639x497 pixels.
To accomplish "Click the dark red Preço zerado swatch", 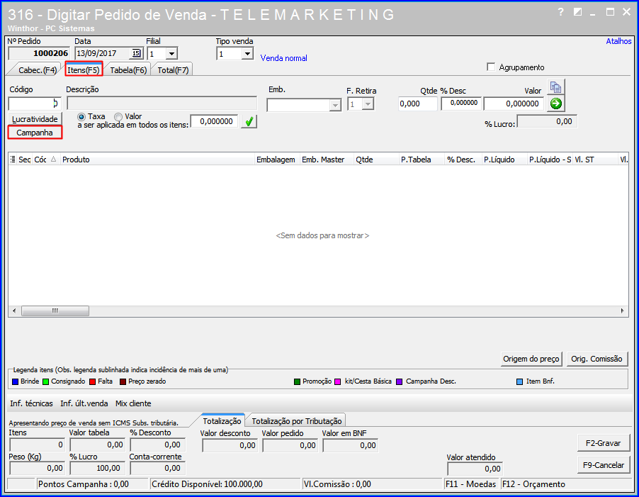I will click(123, 381).
